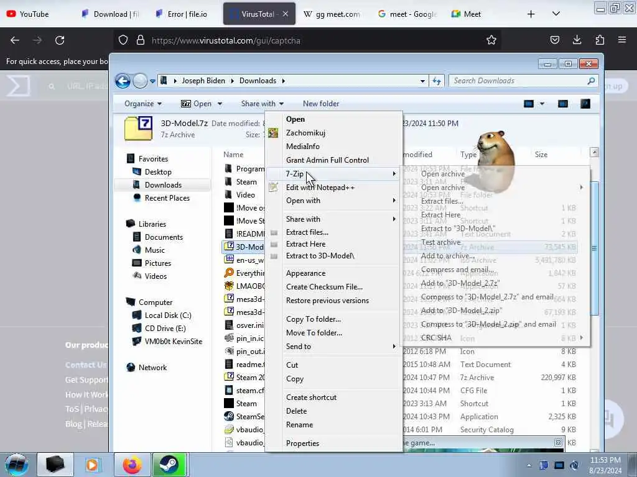637x477 pixels.
Task: Choose Test archive in 7-Zip submenu
Action: 440,242
